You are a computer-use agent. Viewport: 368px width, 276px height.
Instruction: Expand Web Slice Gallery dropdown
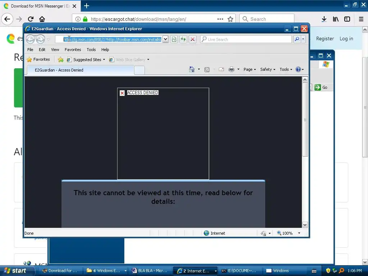tap(148, 60)
